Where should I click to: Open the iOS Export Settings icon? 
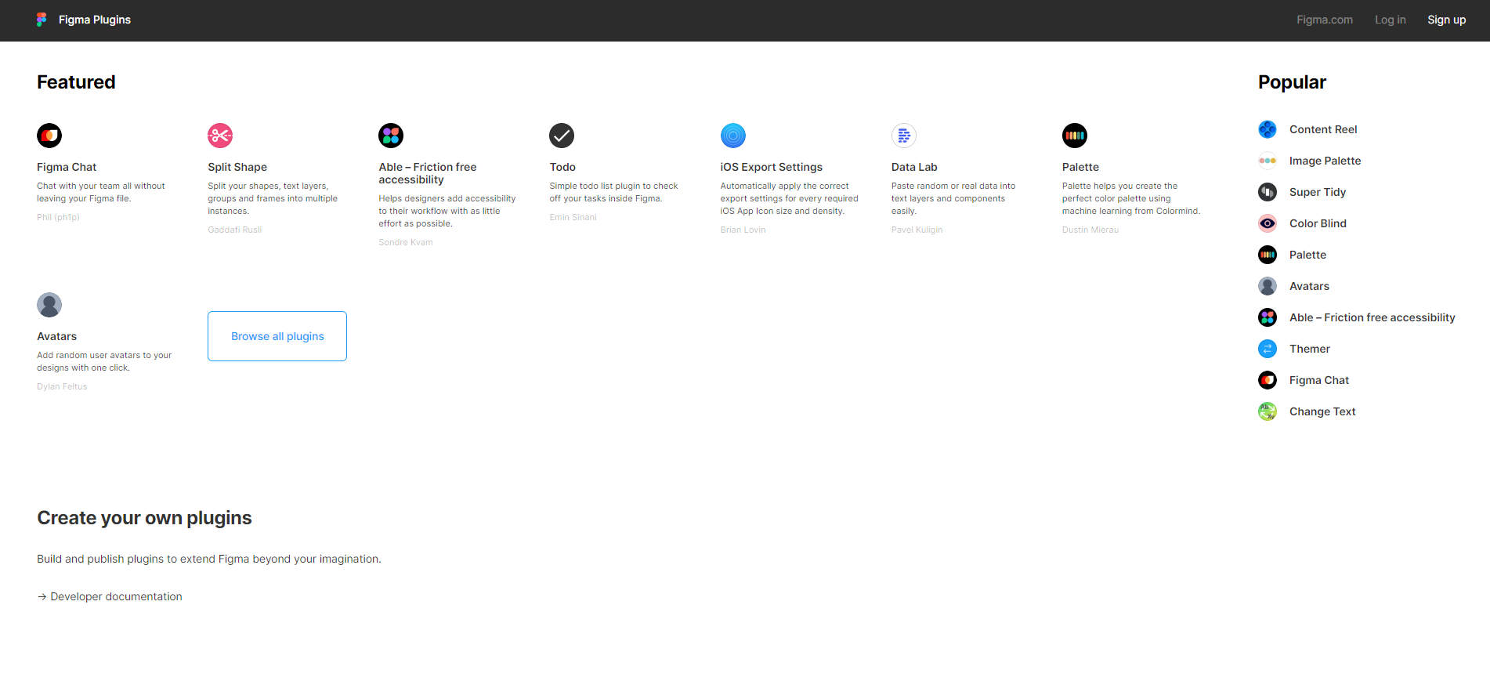click(x=732, y=136)
